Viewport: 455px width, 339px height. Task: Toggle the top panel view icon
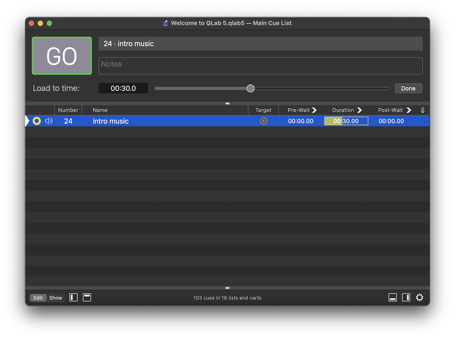click(x=87, y=297)
